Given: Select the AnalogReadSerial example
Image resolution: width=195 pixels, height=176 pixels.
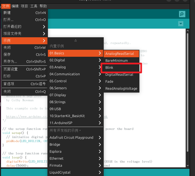Looking at the screenshot, I should pyautogui.click(x=119, y=53).
